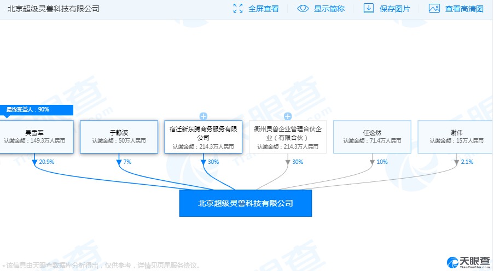Click the eye icon for short names
The width and height of the screenshot is (494, 271).
(x=303, y=9)
